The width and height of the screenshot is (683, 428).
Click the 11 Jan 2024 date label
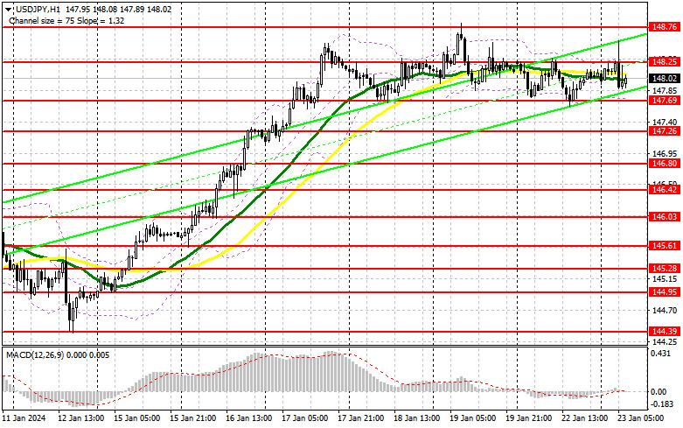pyautogui.click(x=24, y=418)
